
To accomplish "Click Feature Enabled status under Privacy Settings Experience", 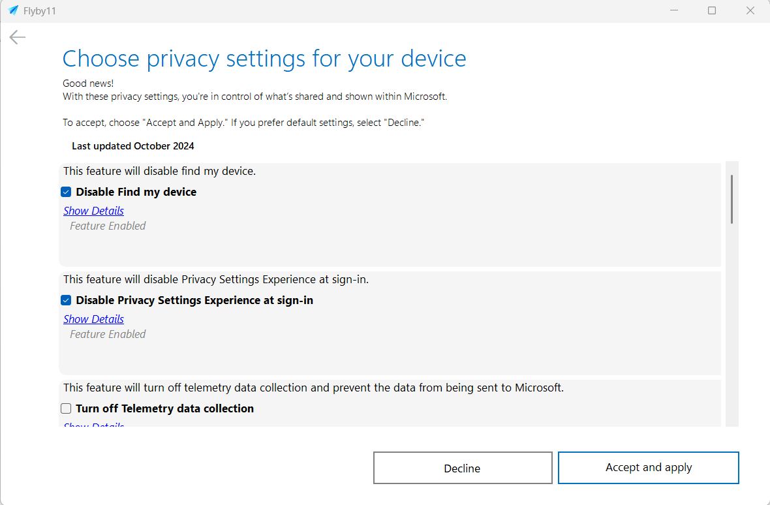I will pyautogui.click(x=108, y=334).
